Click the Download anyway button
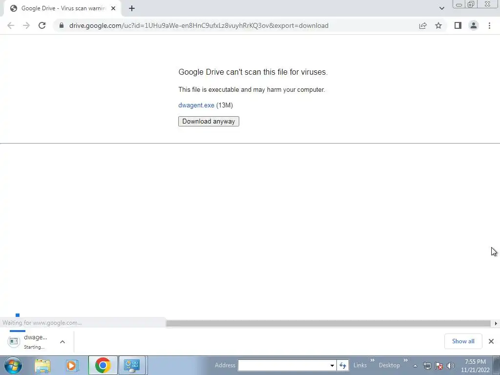Viewport: 500px width, 375px height. point(208,121)
